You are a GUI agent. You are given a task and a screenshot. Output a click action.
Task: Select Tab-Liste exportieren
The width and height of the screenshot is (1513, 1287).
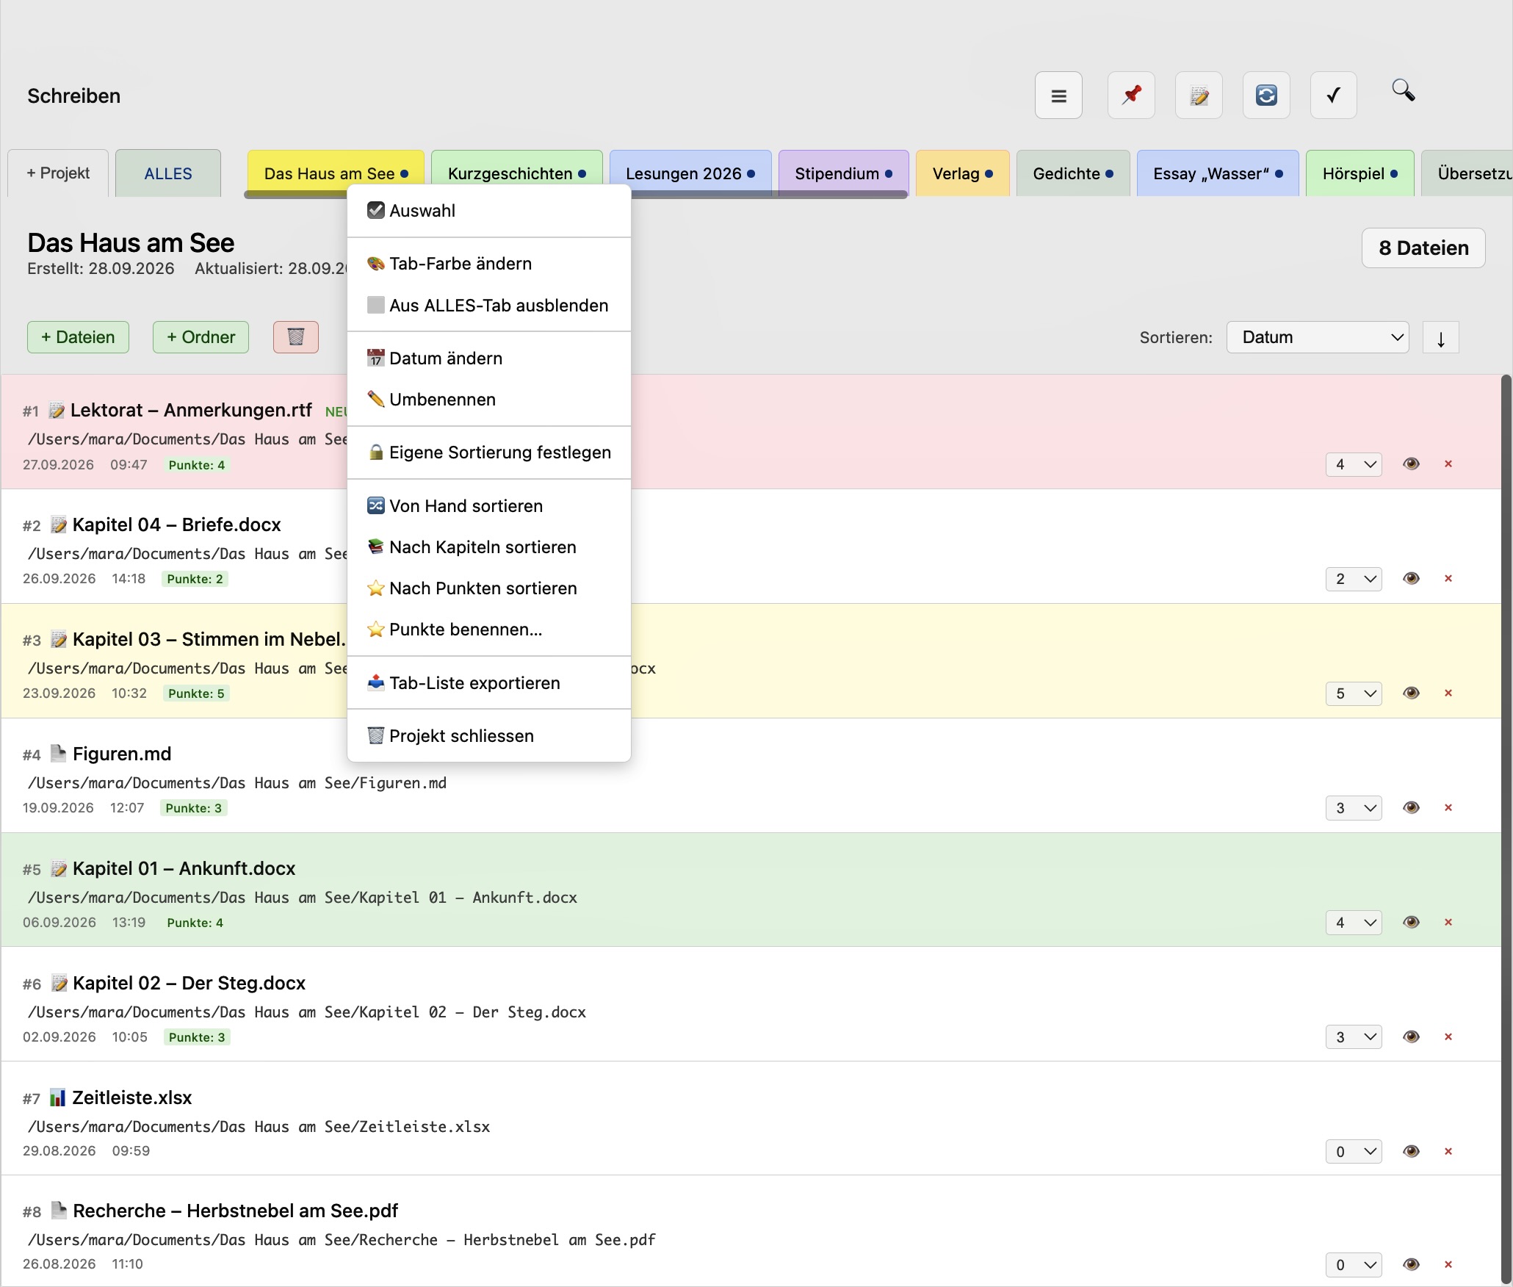click(489, 683)
